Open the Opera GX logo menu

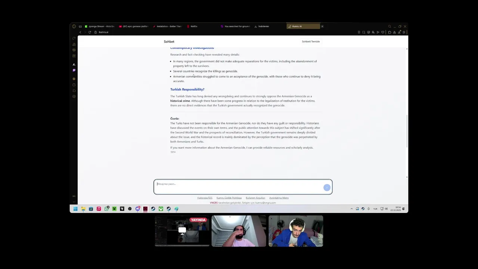[x=74, y=27]
